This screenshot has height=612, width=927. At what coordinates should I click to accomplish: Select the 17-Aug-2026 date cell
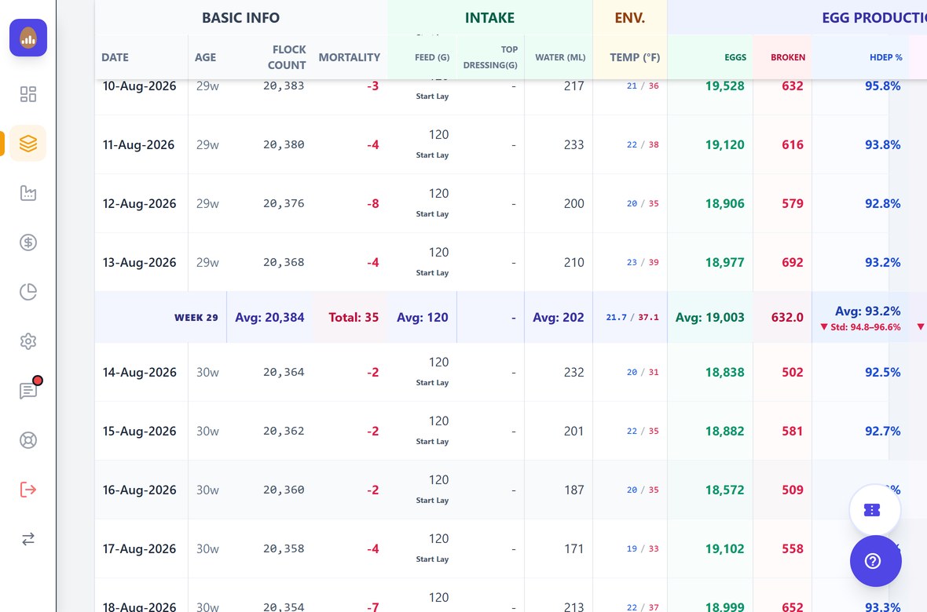click(140, 548)
